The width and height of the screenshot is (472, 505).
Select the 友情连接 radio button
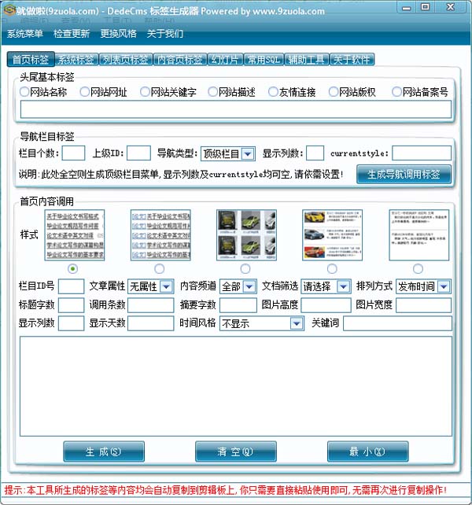click(x=273, y=92)
